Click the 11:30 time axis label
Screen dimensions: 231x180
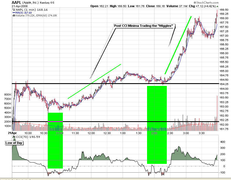tap(75, 133)
